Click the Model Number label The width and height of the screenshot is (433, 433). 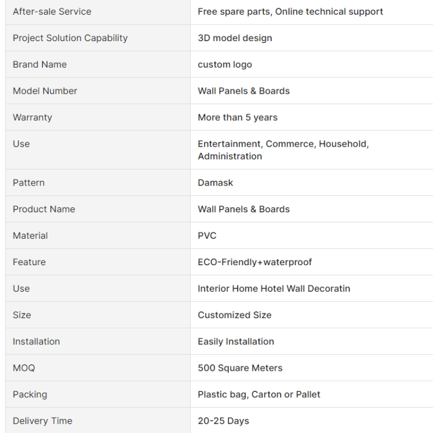(x=45, y=91)
